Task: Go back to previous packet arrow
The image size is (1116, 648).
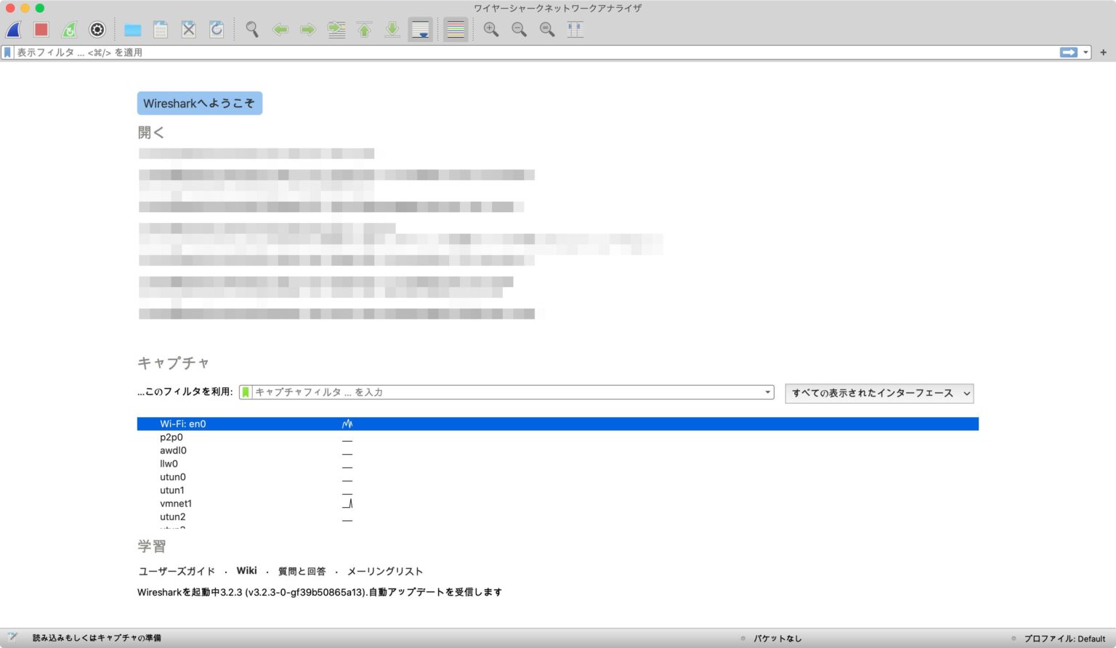Action: (280, 30)
